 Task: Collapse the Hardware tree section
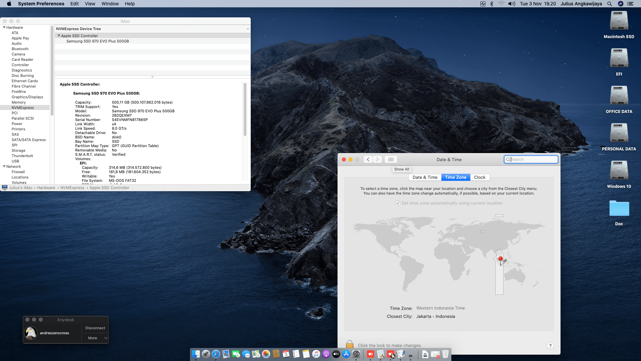pyautogui.click(x=4, y=27)
